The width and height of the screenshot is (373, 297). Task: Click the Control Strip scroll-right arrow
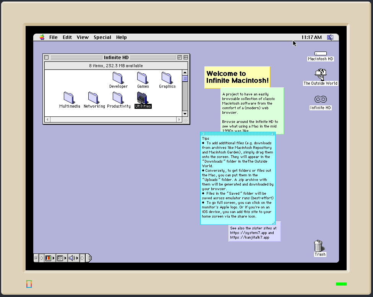[x=83, y=258]
